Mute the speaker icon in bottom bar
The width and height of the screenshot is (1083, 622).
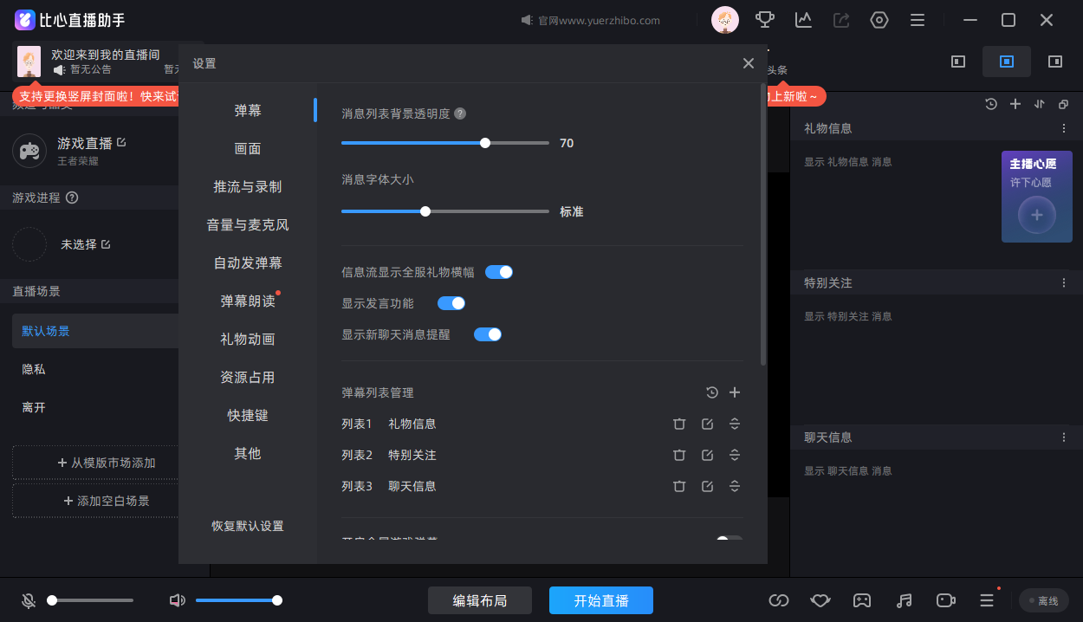[178, 600]
